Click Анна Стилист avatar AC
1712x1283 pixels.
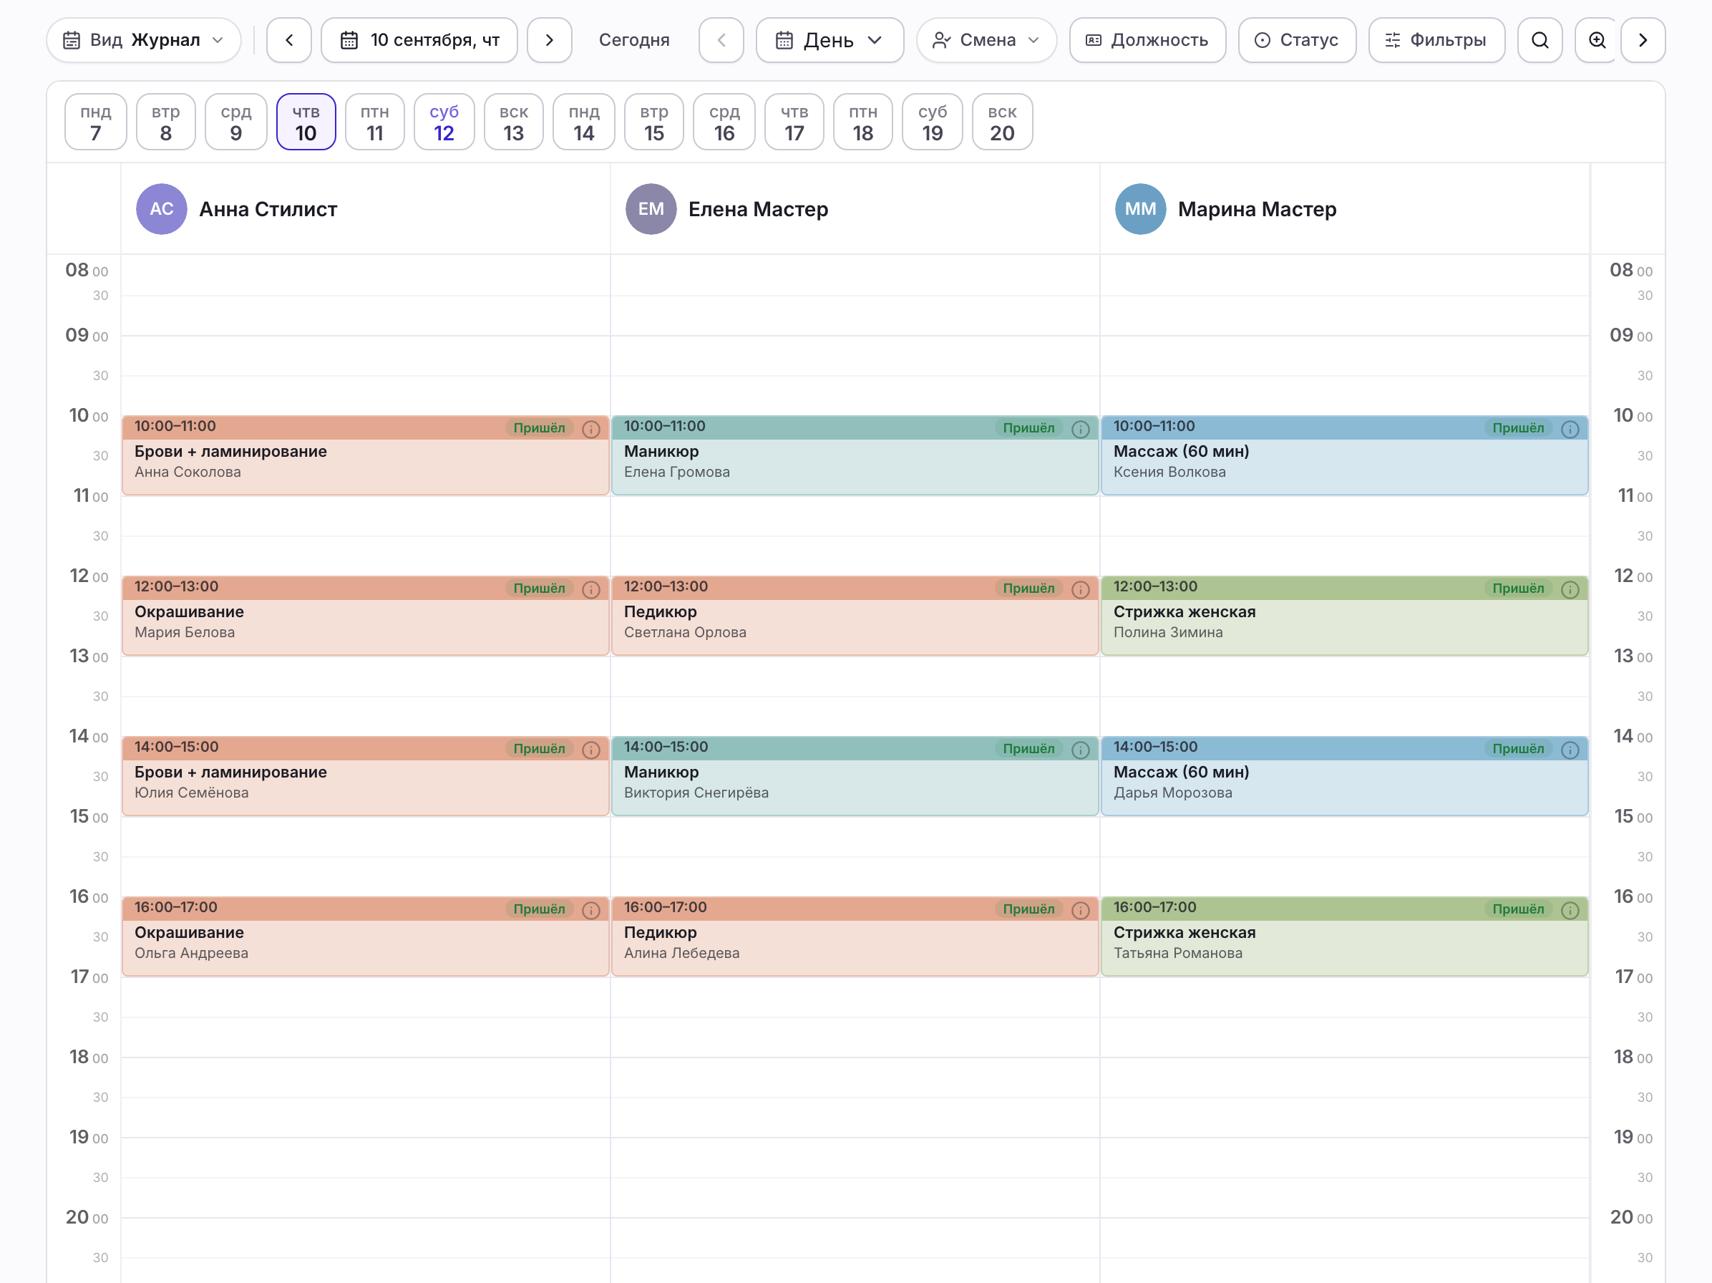[162, 209]
